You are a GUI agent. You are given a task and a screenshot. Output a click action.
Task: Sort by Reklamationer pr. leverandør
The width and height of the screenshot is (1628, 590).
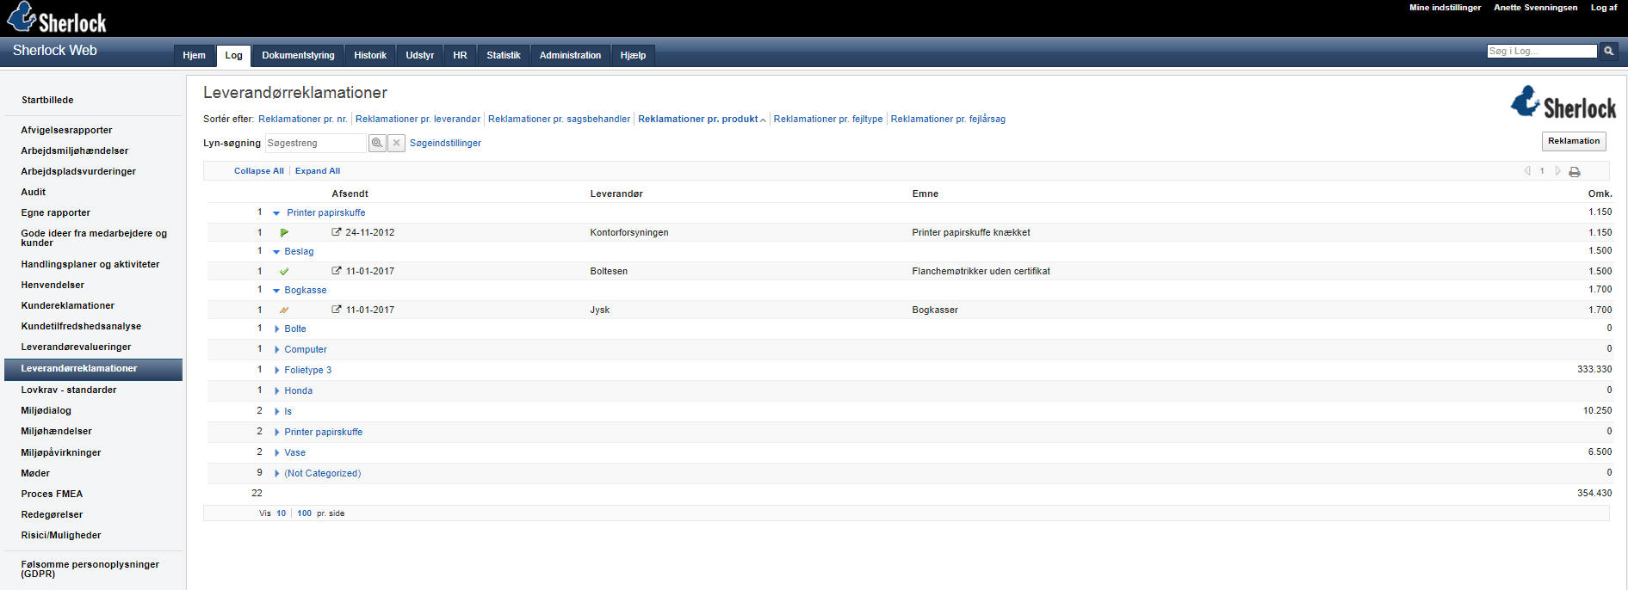[418, 120]
